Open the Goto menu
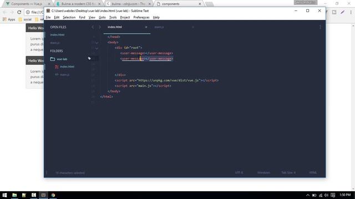355x199 pixels. coord(102,17)
